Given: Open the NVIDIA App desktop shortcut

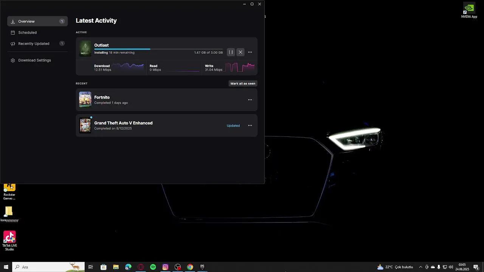Looking at the screenshot, I should 469,10.
